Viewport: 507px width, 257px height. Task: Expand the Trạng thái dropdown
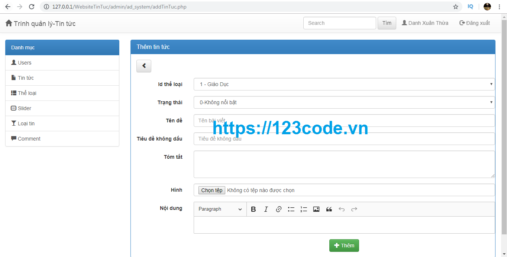344,102
